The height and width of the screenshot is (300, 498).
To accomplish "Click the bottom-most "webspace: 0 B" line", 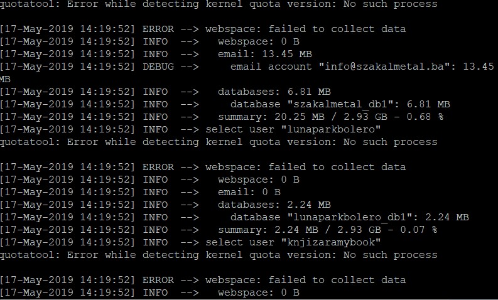I will (258, 292).
